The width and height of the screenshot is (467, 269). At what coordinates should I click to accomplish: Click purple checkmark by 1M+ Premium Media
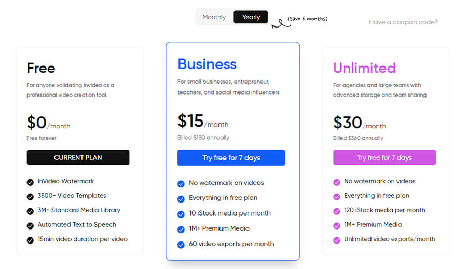coord(336,225)
